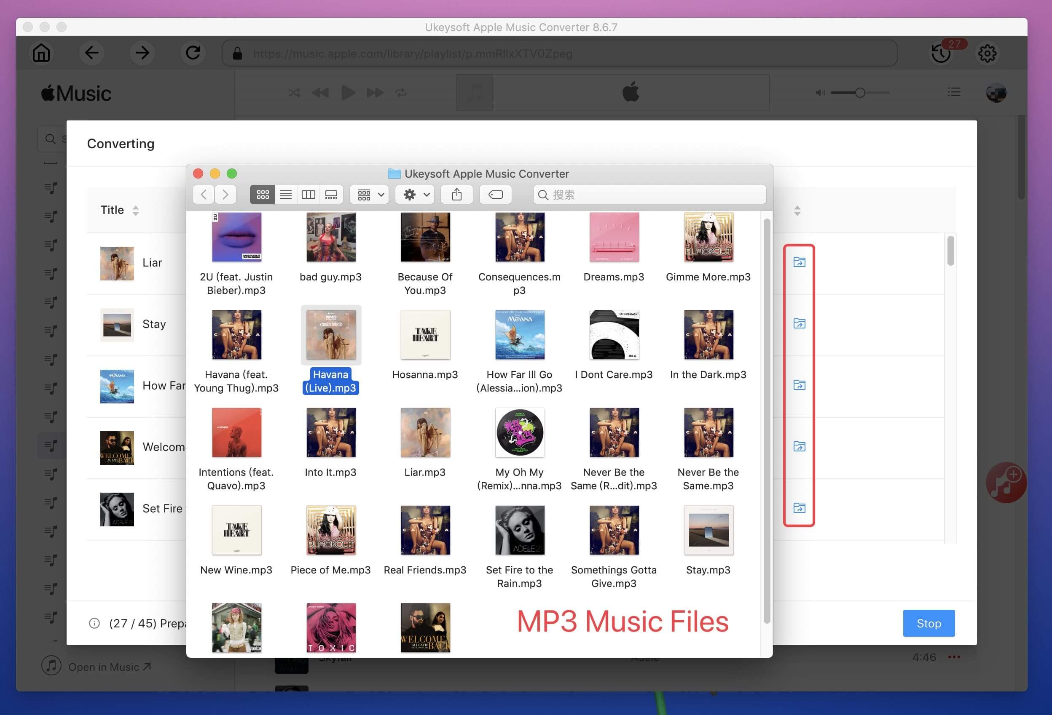
Task: Click the share/export icon in Finder toolbar
Action: point(457,194)
